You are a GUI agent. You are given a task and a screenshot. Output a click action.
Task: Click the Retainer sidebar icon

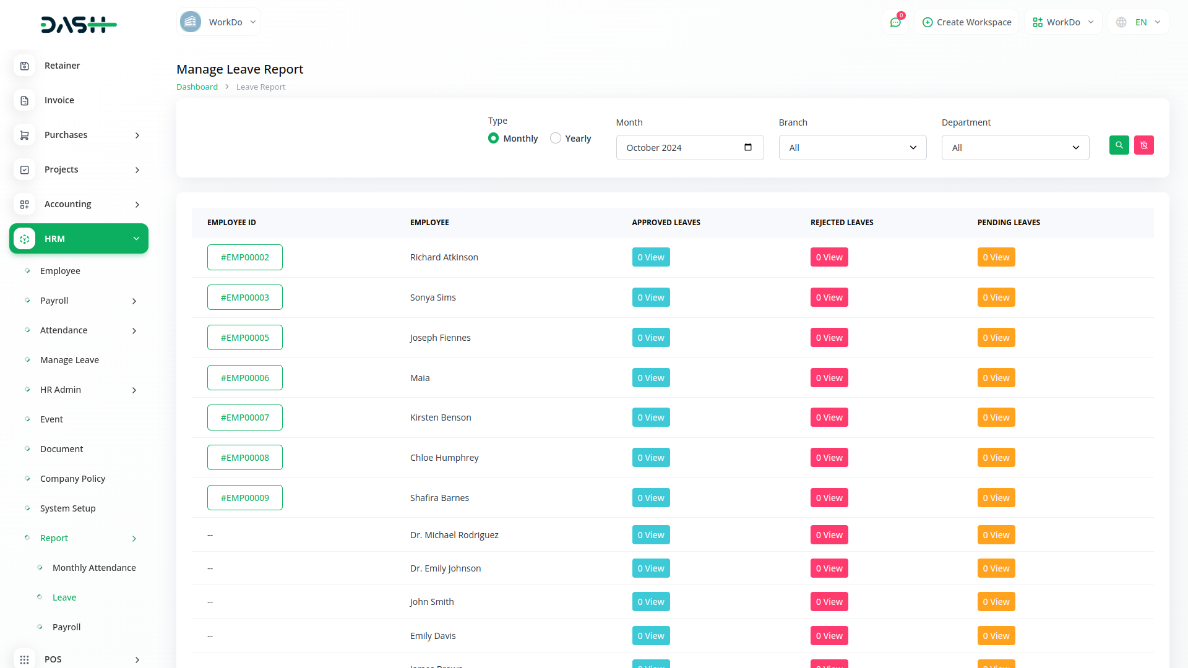tap(25, 66)
